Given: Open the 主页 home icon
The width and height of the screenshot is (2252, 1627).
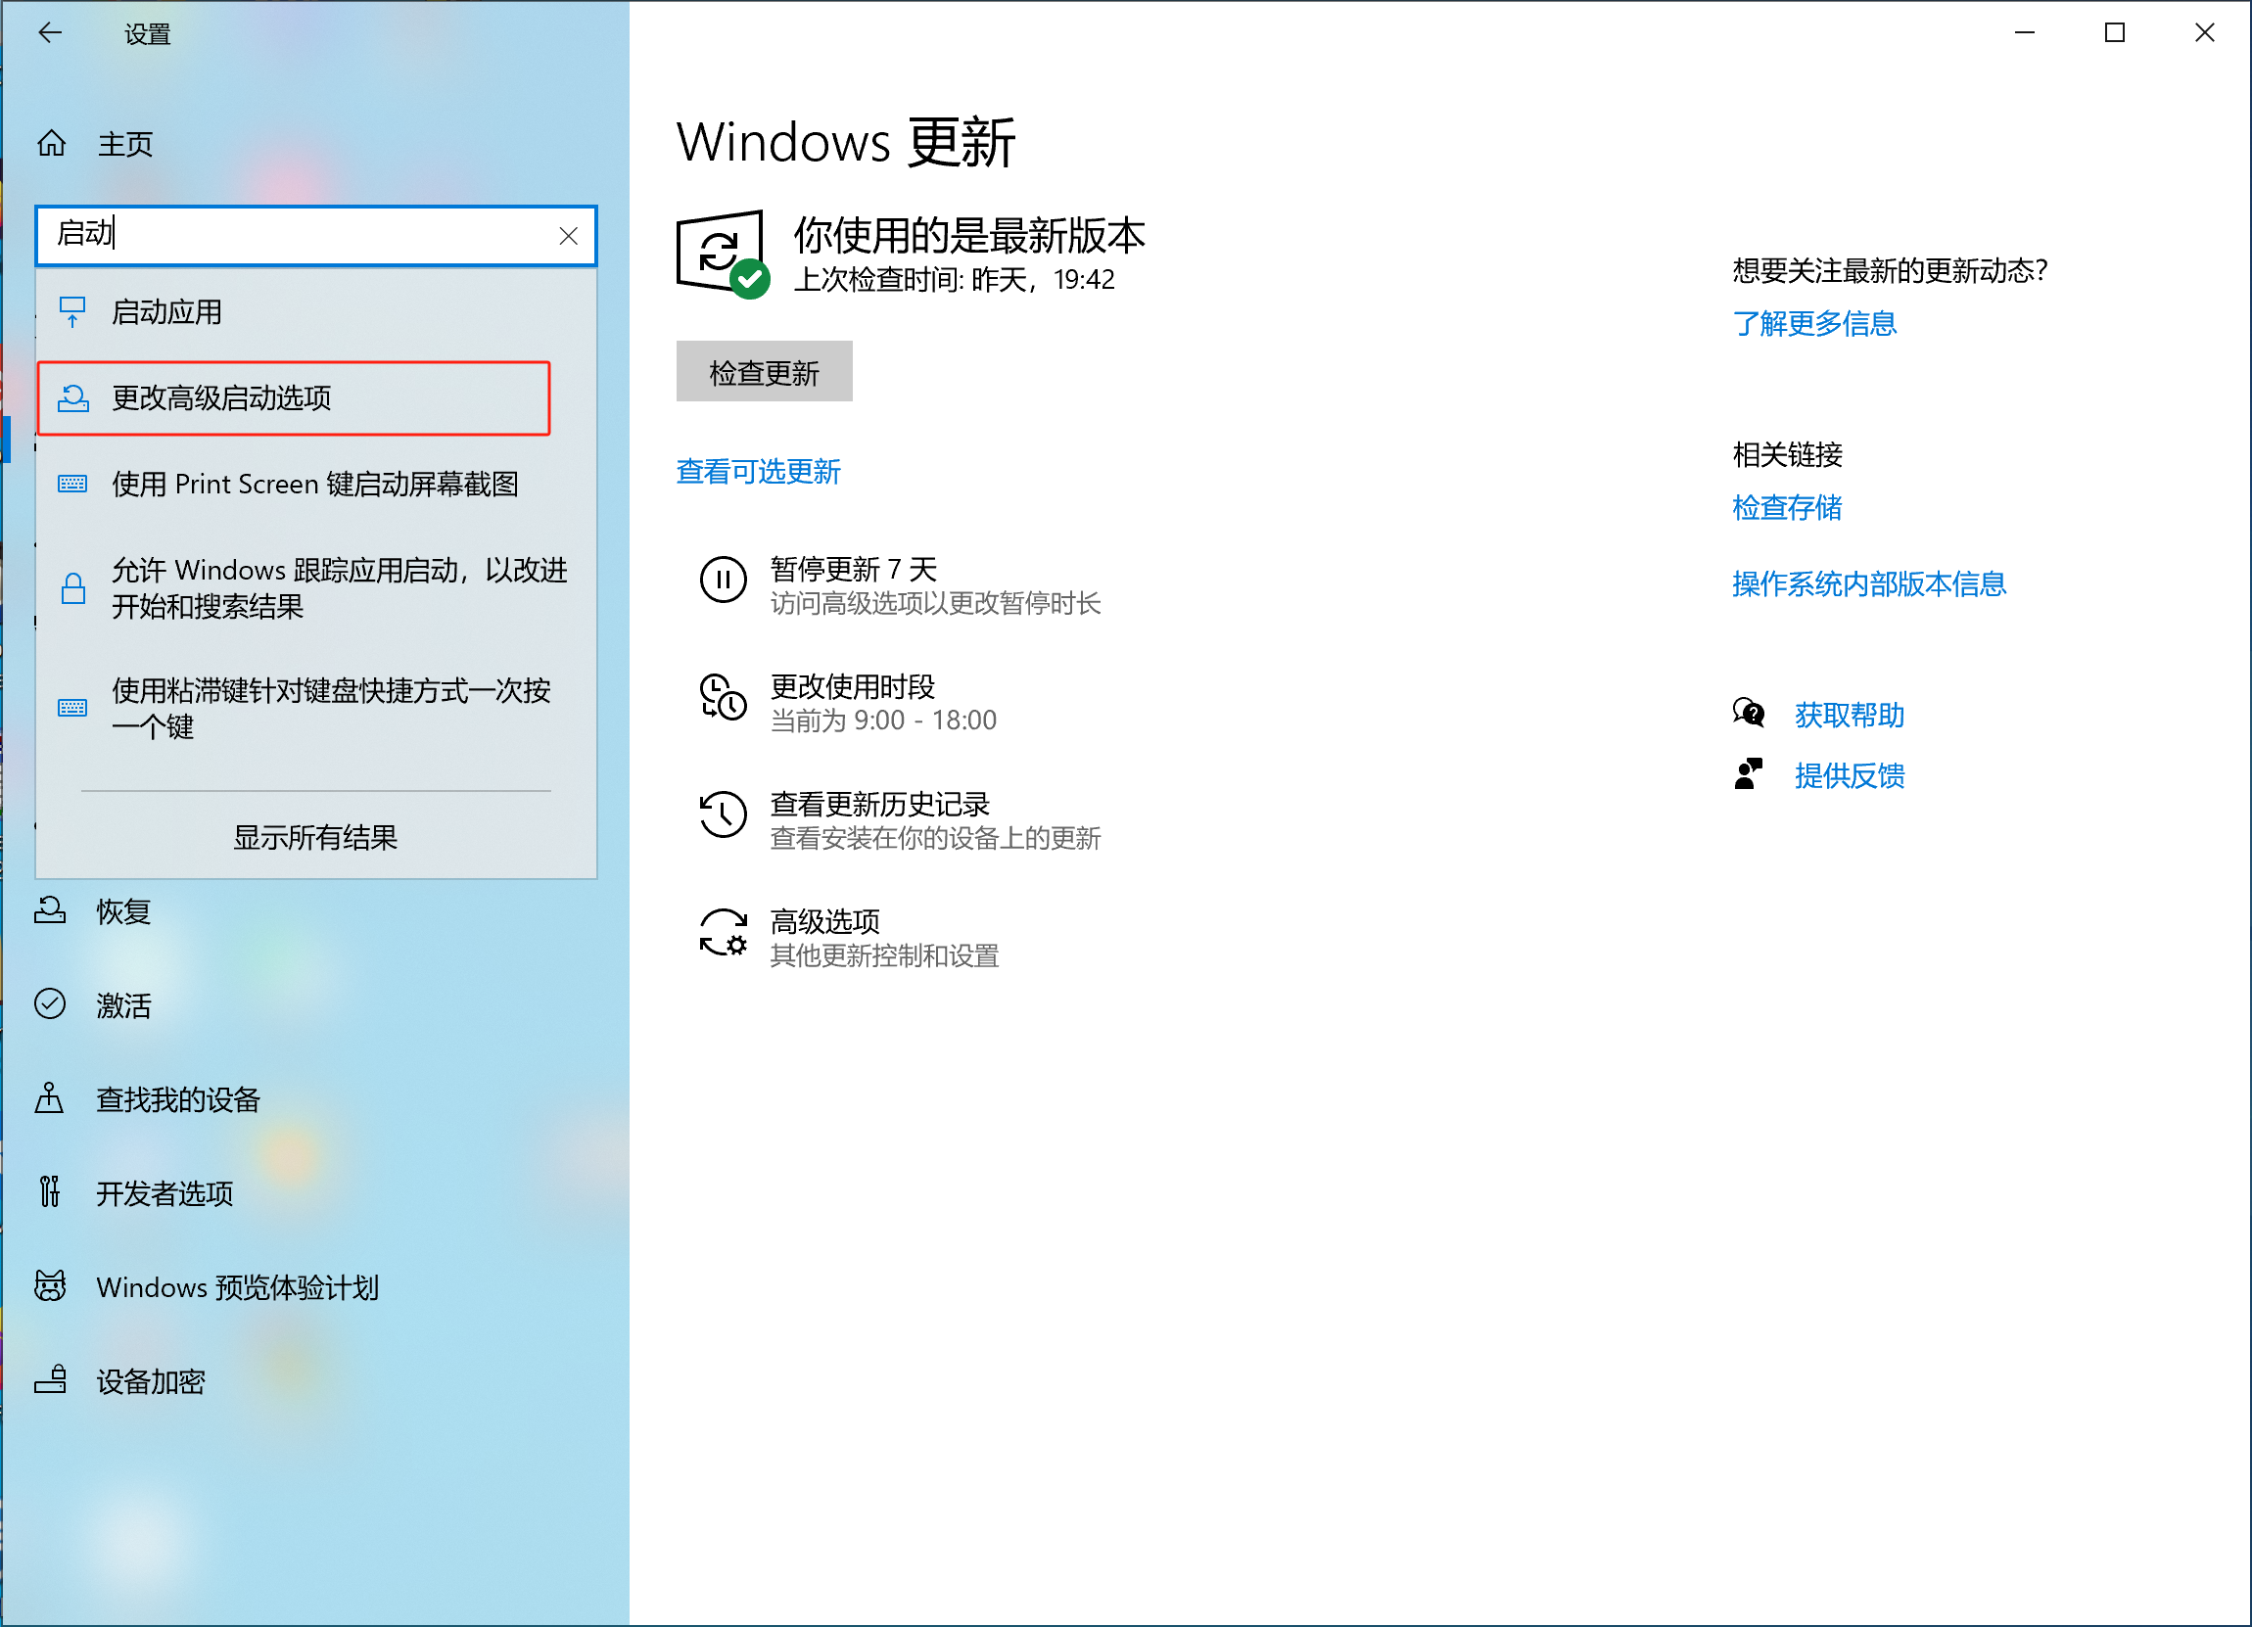Looking at the screenshot, I should 52,144.
